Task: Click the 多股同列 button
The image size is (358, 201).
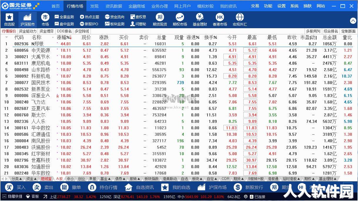Action: pos(313,31)
